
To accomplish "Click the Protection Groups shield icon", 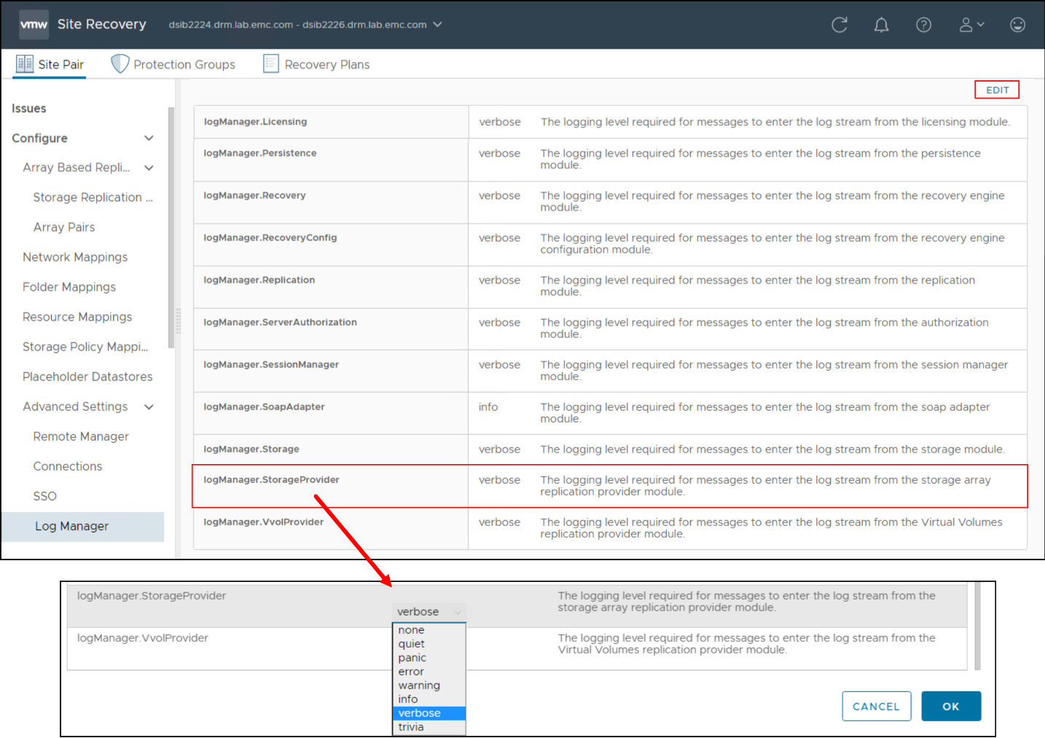I will pyautogui.click(x=120, y=64).
